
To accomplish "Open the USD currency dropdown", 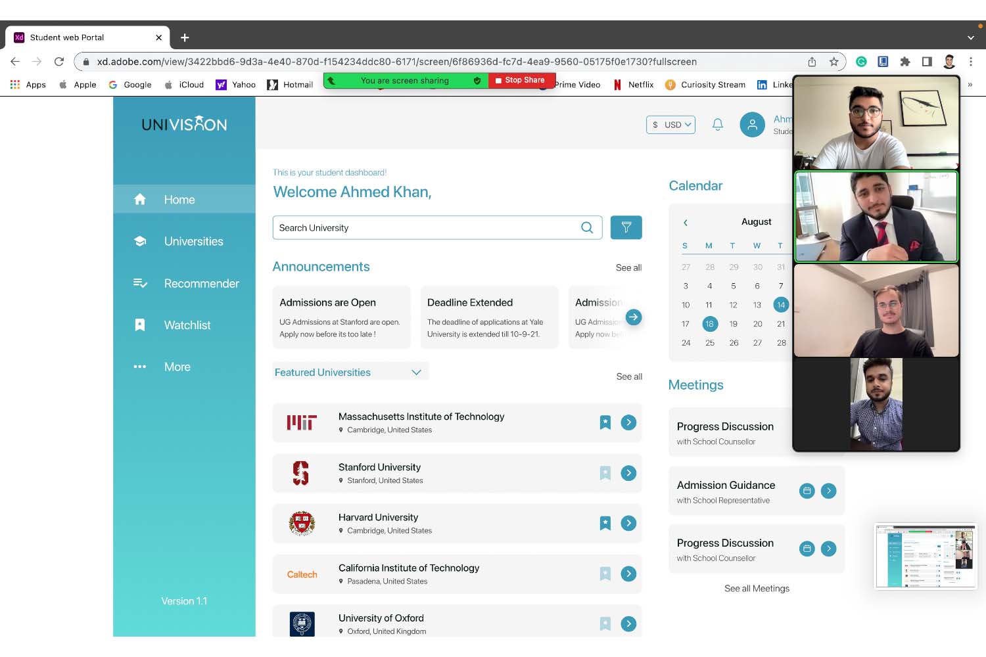I will coord(670,125).
